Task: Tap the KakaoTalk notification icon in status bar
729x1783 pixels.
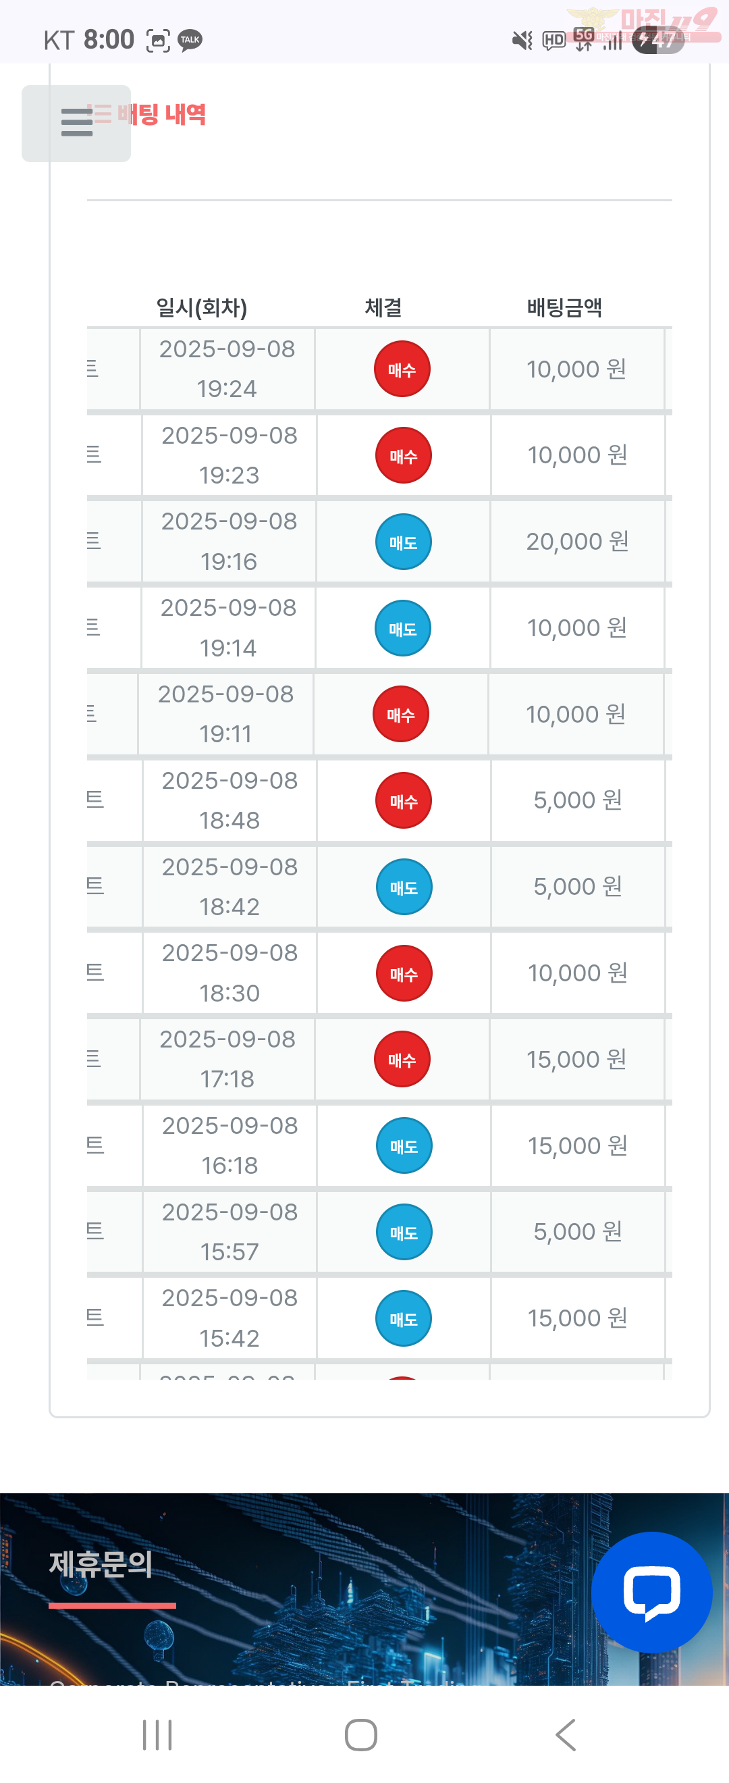Action: point(190,40)
